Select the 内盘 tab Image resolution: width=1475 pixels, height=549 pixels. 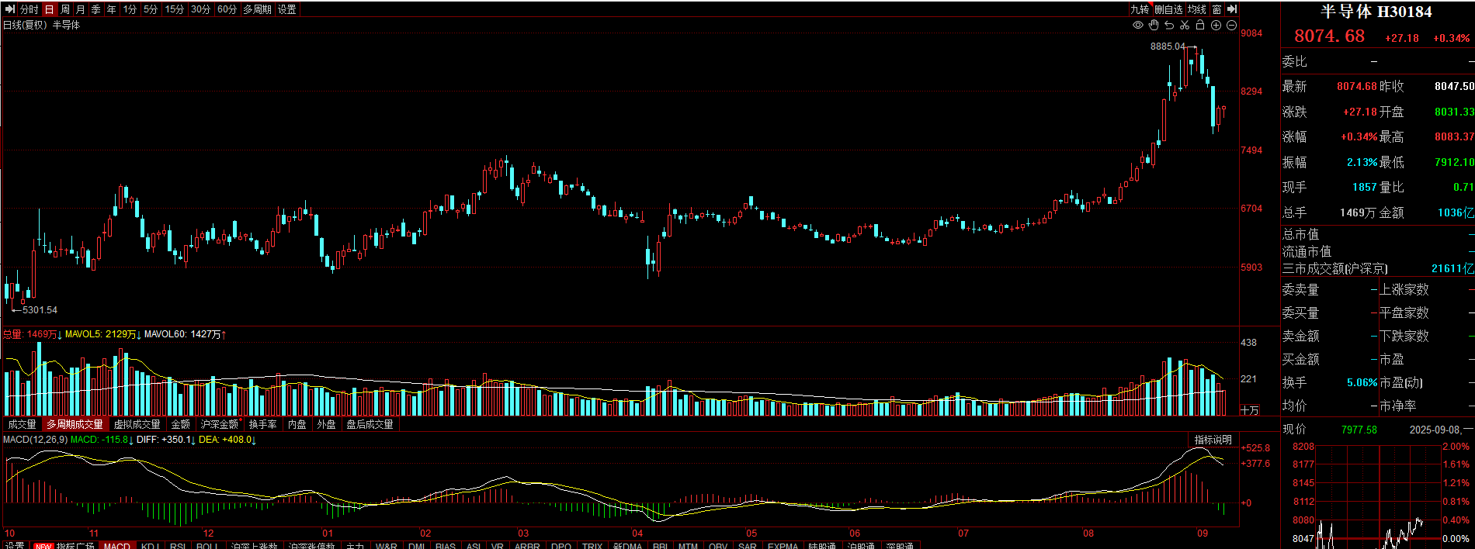(x=297, y=424)
